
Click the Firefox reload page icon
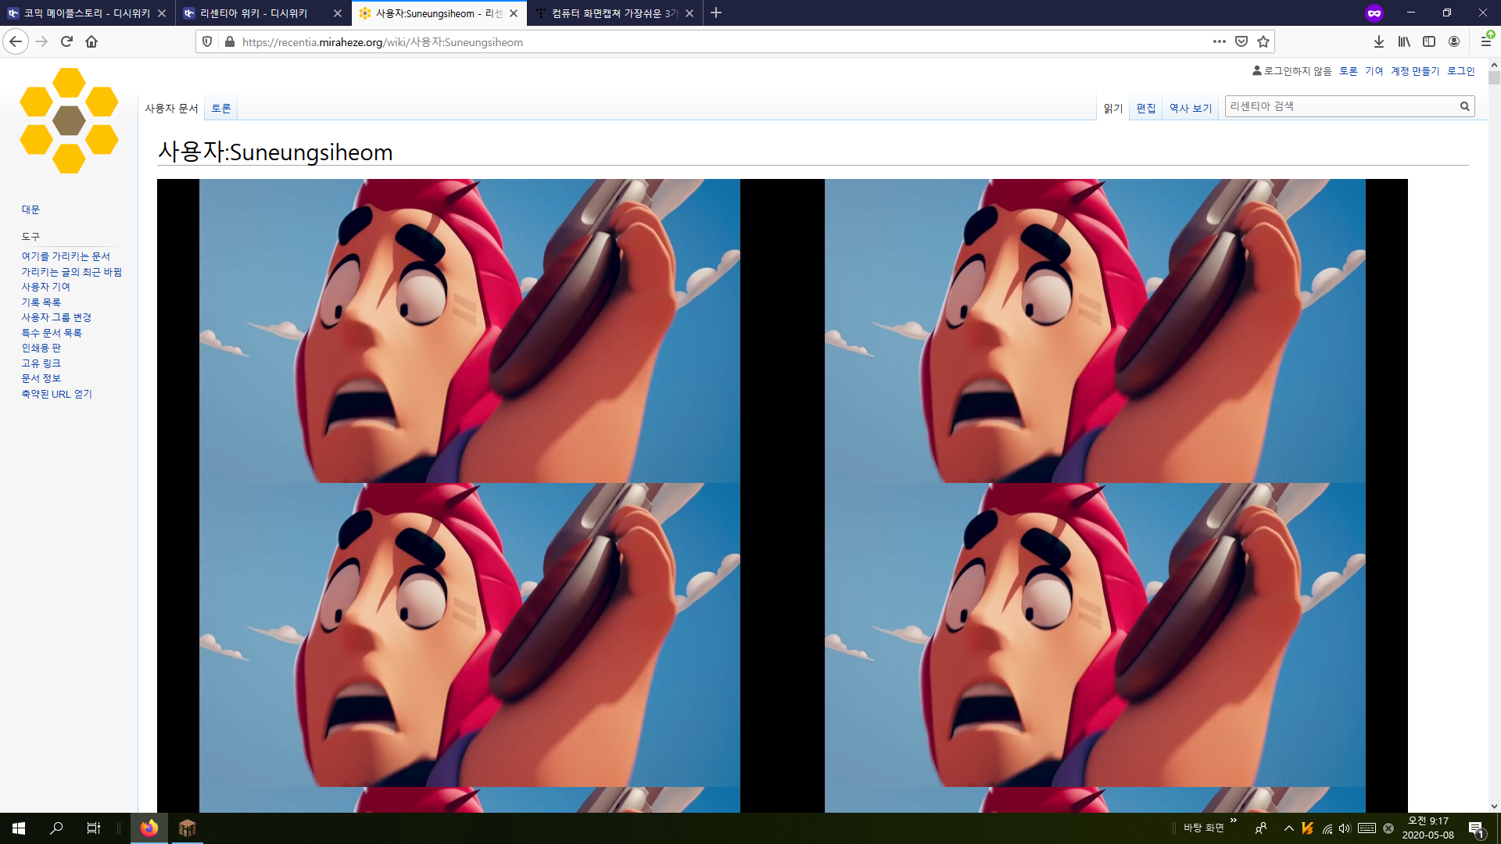(66, 41)
